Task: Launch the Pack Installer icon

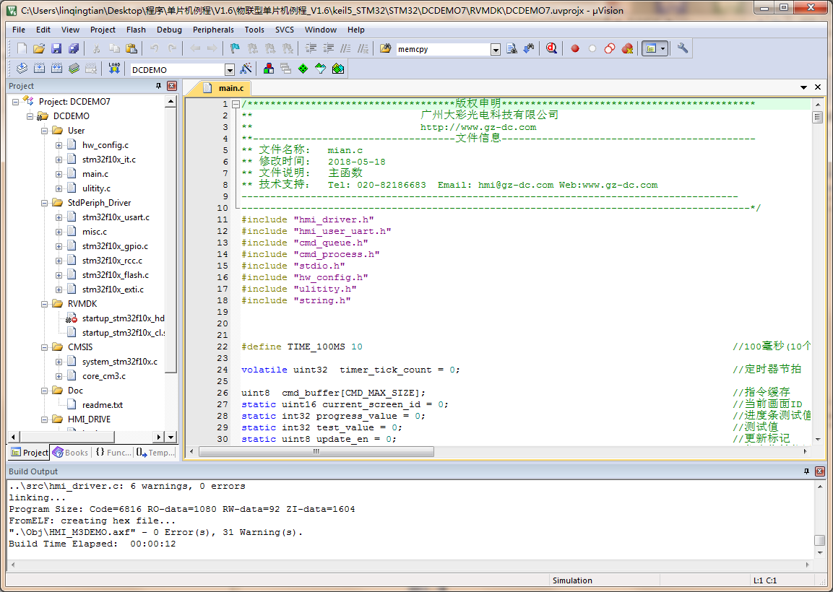Action: 337,69
